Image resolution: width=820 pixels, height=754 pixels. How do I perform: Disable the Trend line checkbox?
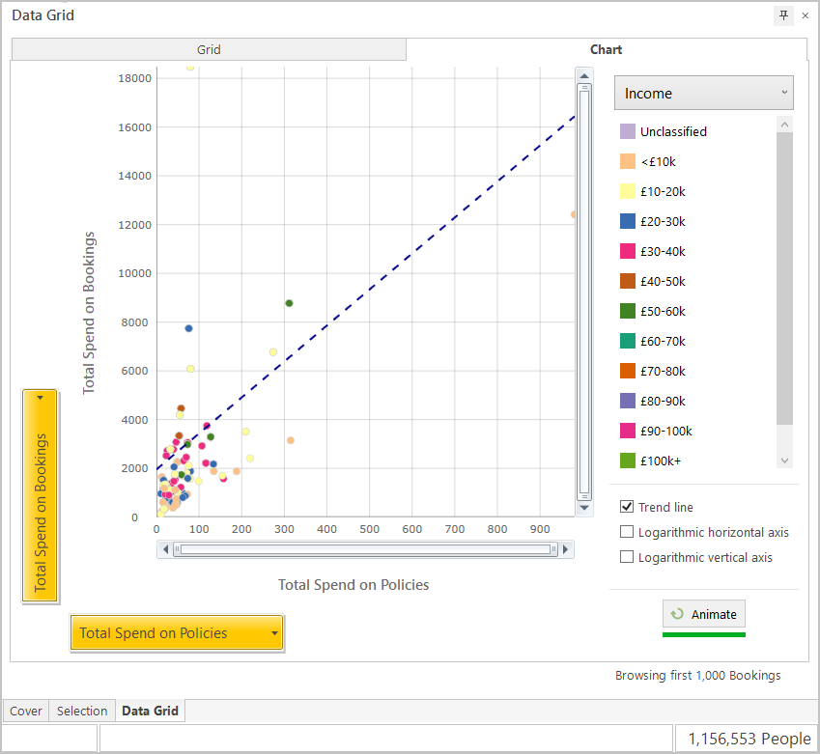(x=626, y=506)
